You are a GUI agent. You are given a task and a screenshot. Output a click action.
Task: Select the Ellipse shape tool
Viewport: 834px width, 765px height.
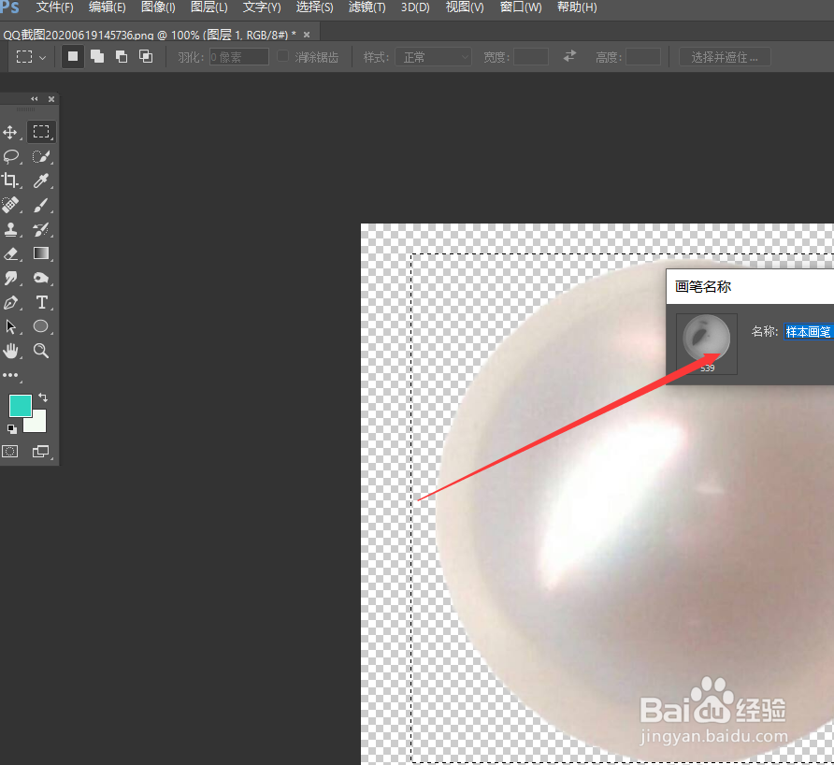[x=41, y=326]
